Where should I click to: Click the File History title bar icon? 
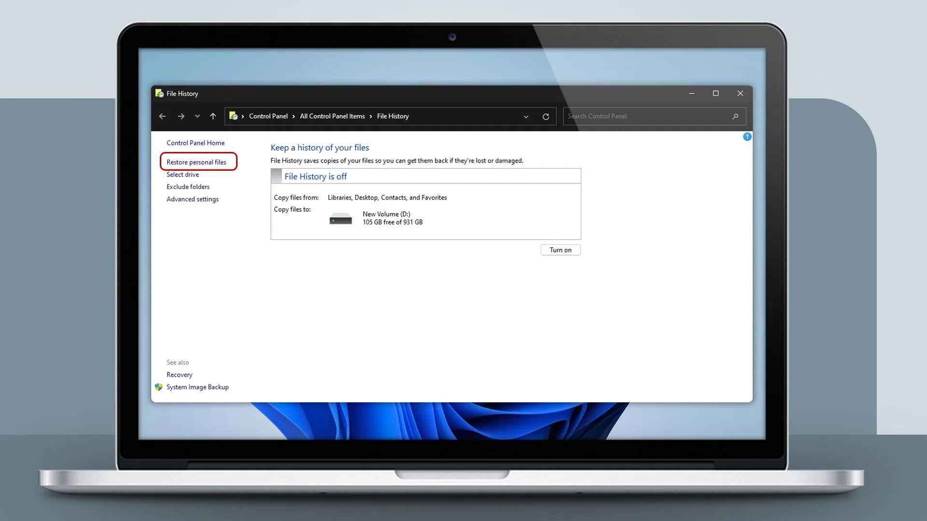tap(159, 94)
